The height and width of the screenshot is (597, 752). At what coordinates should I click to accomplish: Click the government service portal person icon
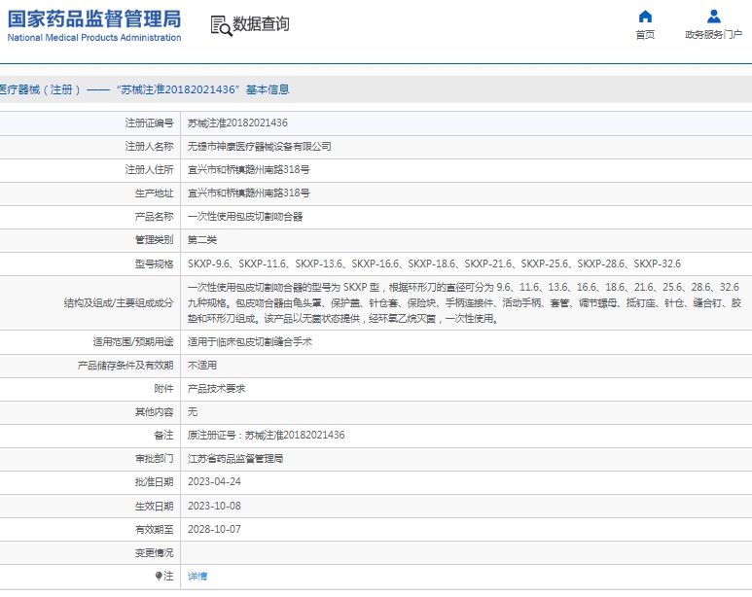tap(713, 17)
